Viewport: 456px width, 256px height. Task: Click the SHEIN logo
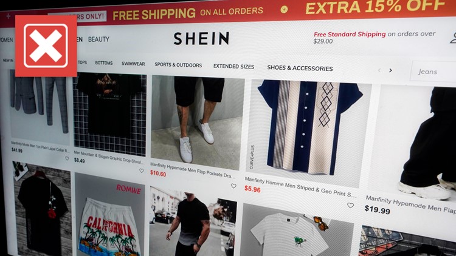[201, 38]
